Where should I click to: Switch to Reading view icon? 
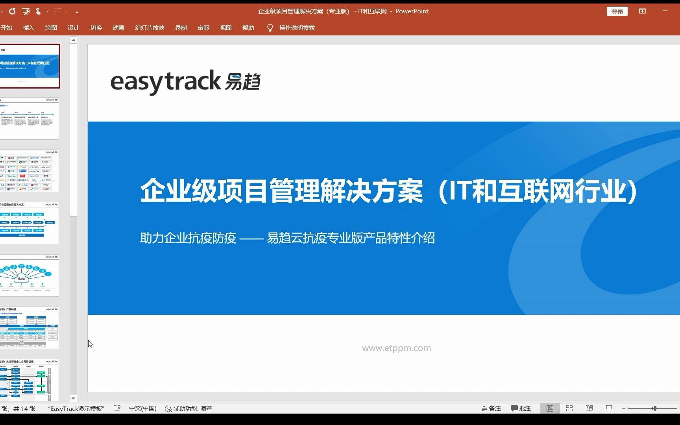[589, 408]
